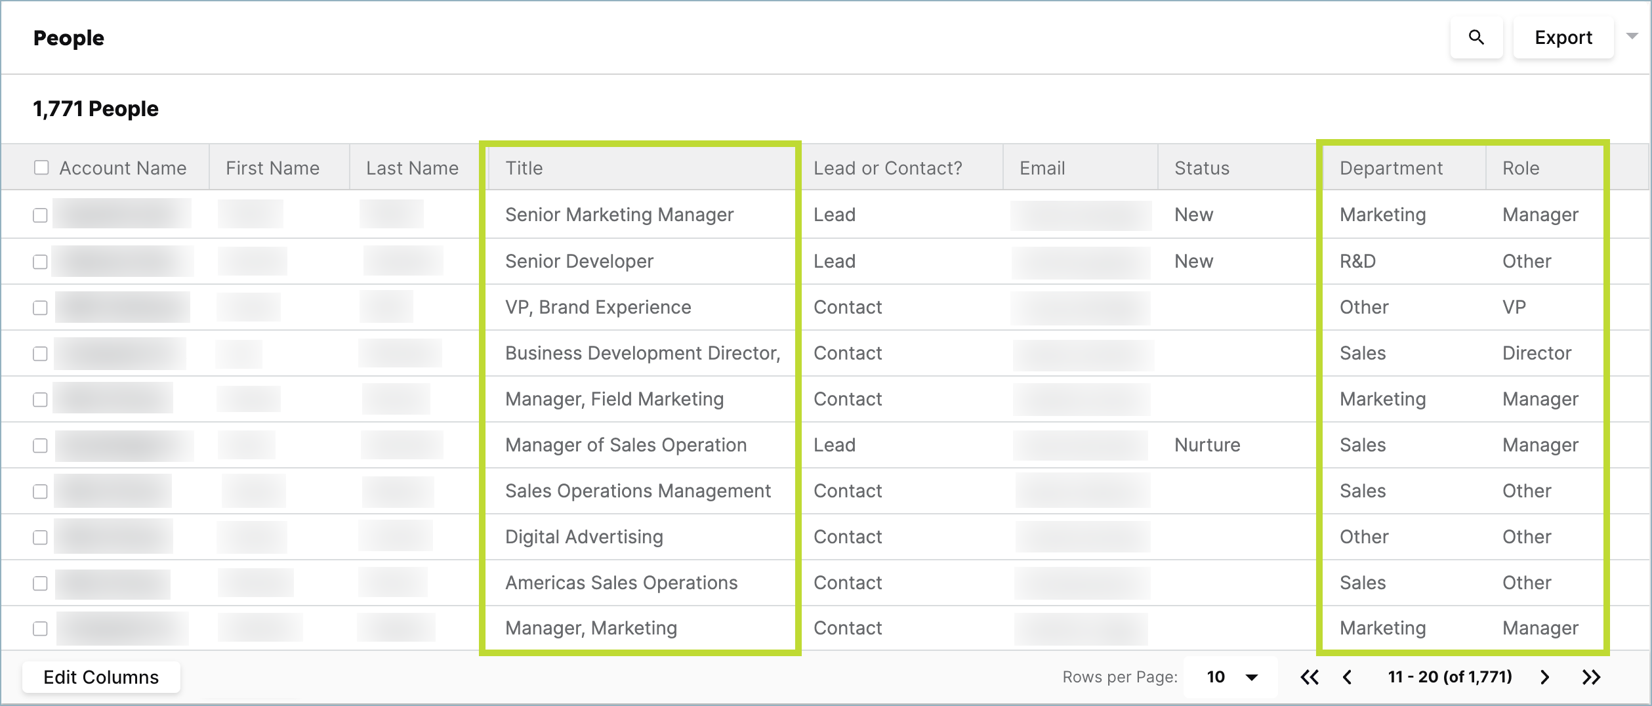1652x706 pixels.
Task: Sort the table by Title
Action: pyautogui.click(x=523, y=167)
